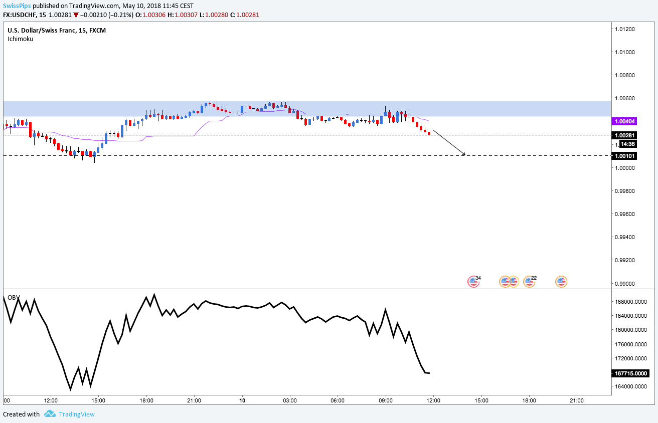Click the 1.00800 price axis label
This screenshot has width=658, height=423.
pos(625,75)
